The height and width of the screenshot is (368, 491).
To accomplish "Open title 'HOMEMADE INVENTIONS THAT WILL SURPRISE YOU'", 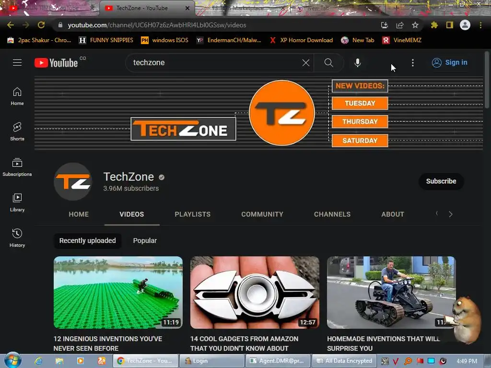I will pos(383,344).
